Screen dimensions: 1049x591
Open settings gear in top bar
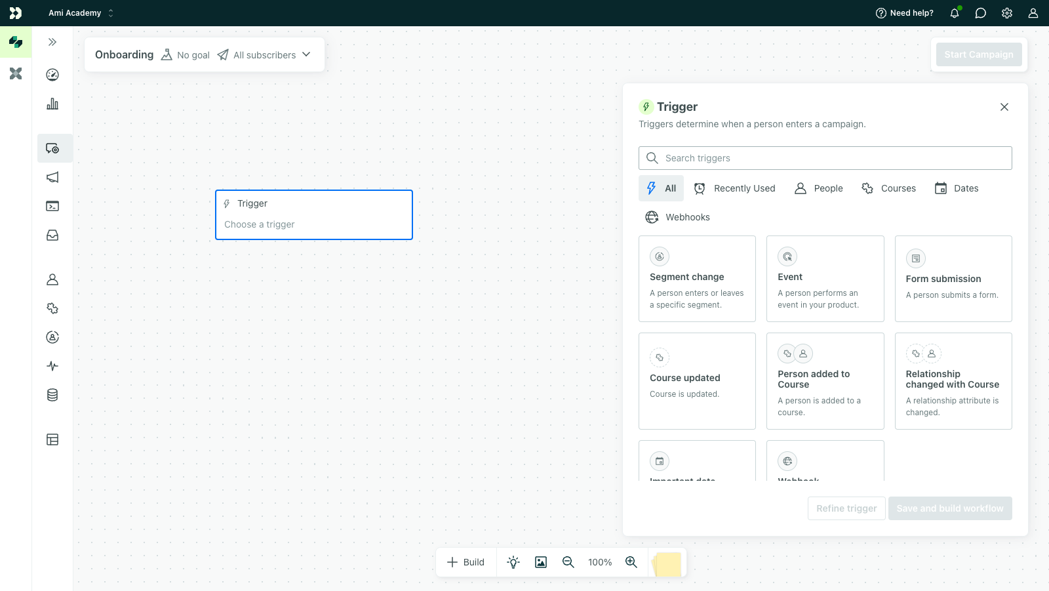[1007, 13]
